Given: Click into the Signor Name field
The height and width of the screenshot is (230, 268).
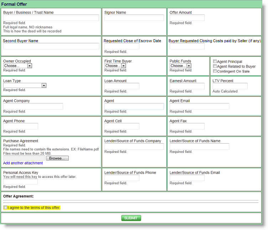Looking at the screenshot, I should coord(134,18).
